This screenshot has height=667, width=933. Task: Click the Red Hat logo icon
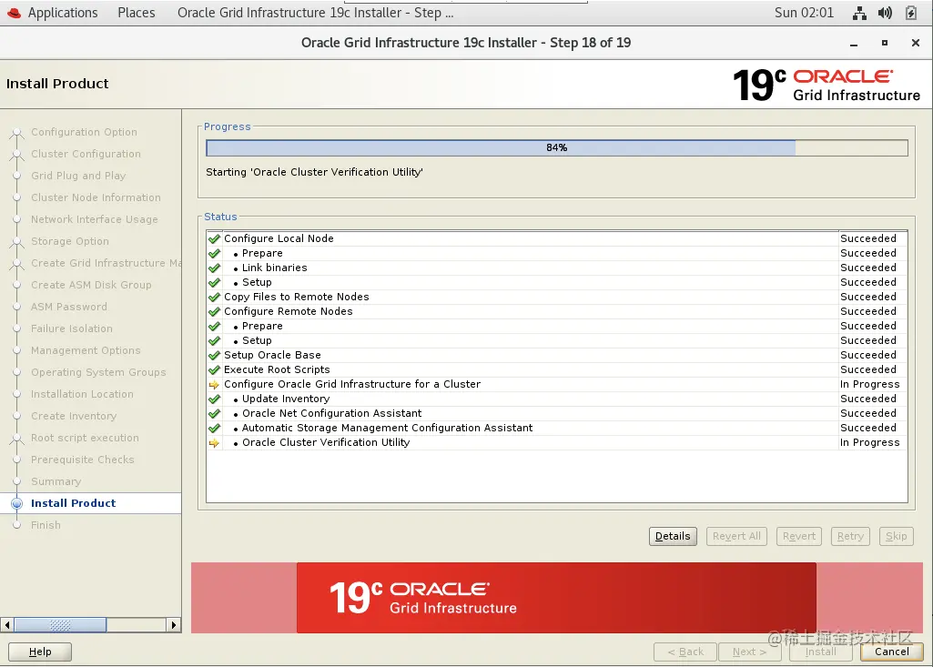14,13
